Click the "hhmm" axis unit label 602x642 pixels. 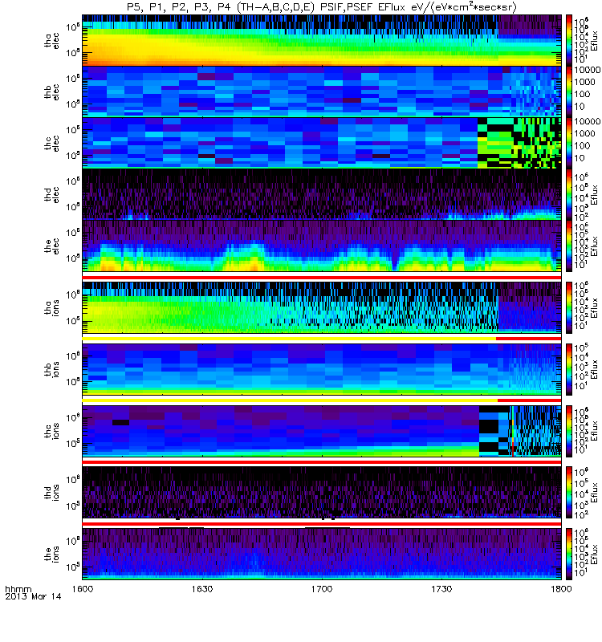(x=18, y=589)
